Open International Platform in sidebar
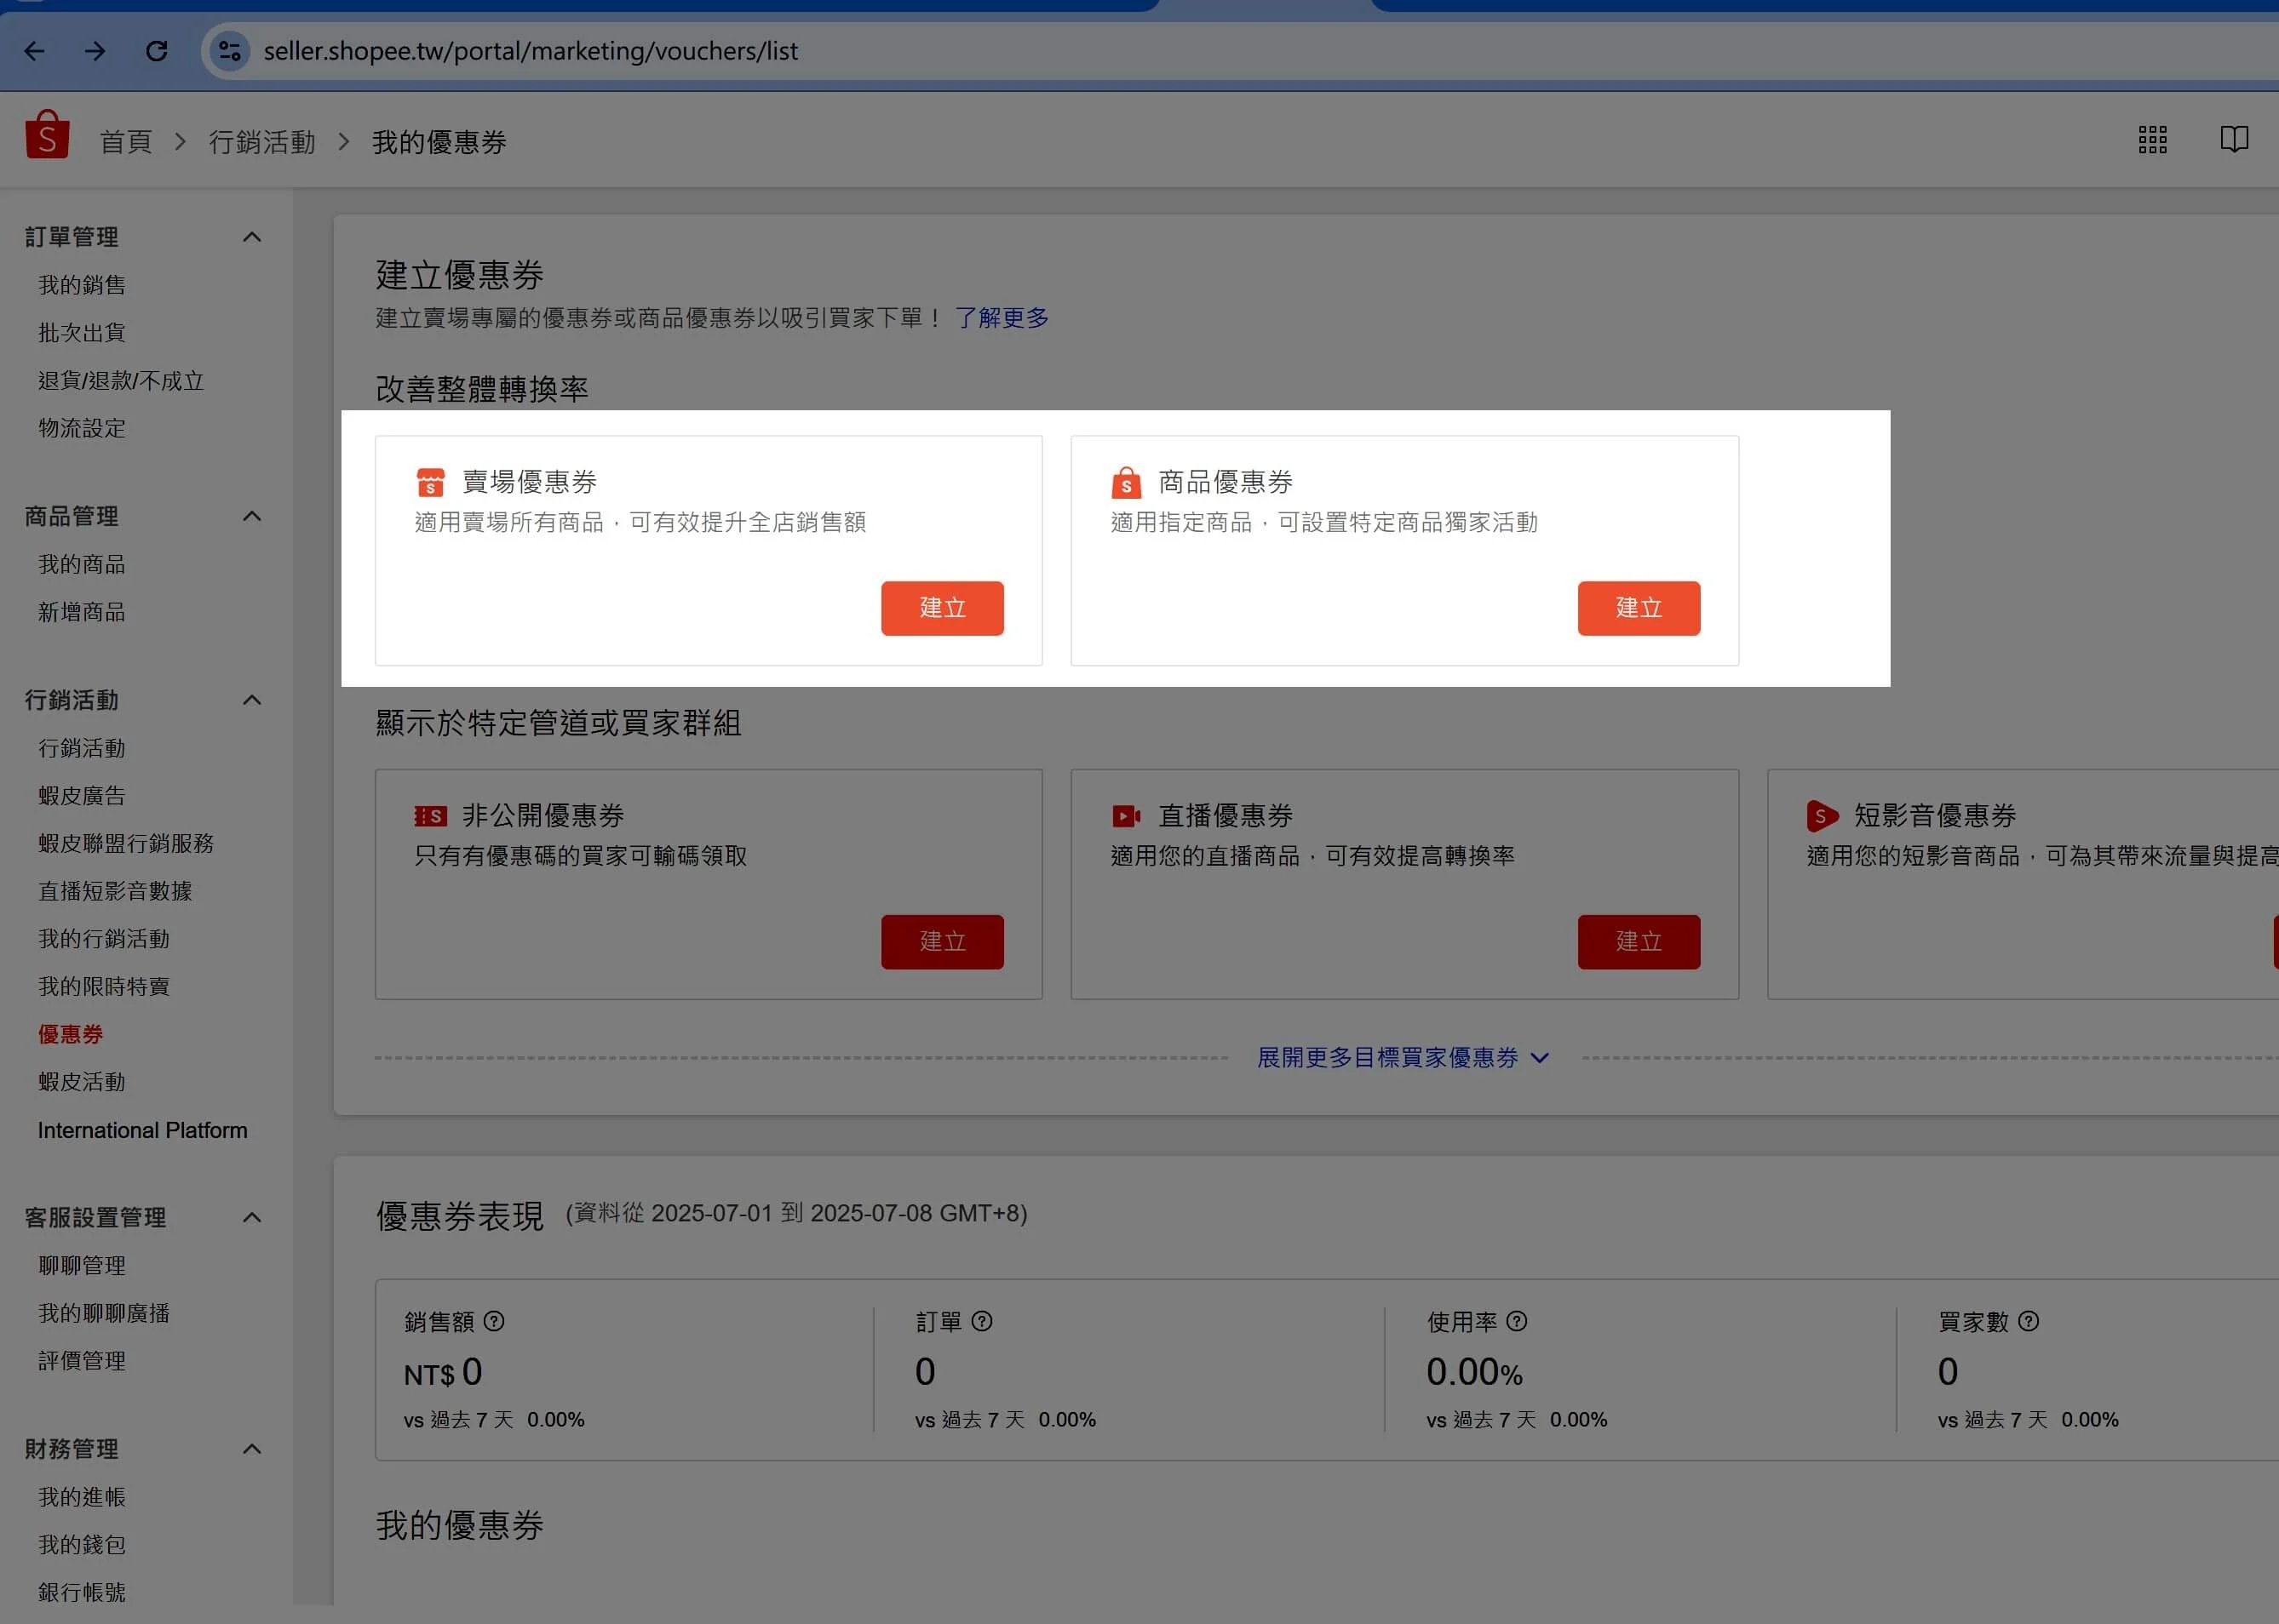The image size is (2279, 1624). coord(142,1130)
